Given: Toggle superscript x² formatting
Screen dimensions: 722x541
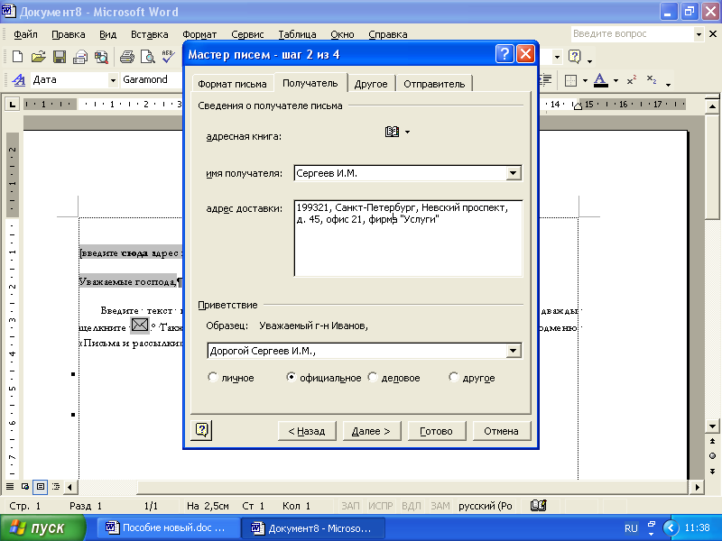Looking at the screenshot, I should coord(631,80).
